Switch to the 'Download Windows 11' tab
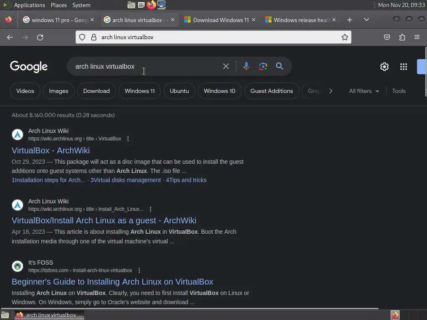This screenshot has height=320, width=427. 220,20
